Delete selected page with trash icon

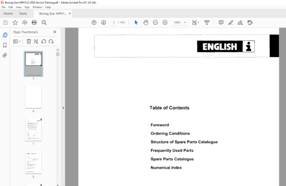click(29, 41)
